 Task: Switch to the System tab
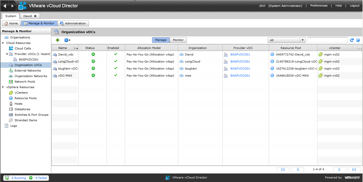[11, 16]
